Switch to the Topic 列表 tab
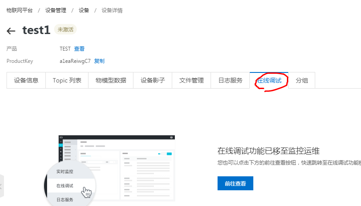 pyautogui.click(x=67, y=80)
